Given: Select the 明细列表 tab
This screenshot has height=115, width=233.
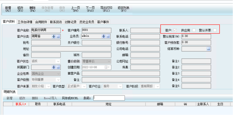Looking at the screenshot, I should click(9, 92).
